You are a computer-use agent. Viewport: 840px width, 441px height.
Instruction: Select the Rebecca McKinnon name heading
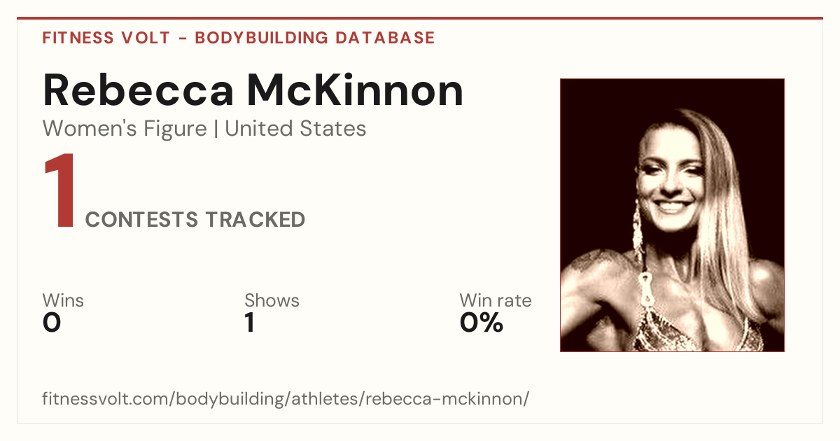pyautogui.click(x=253, y=90)
